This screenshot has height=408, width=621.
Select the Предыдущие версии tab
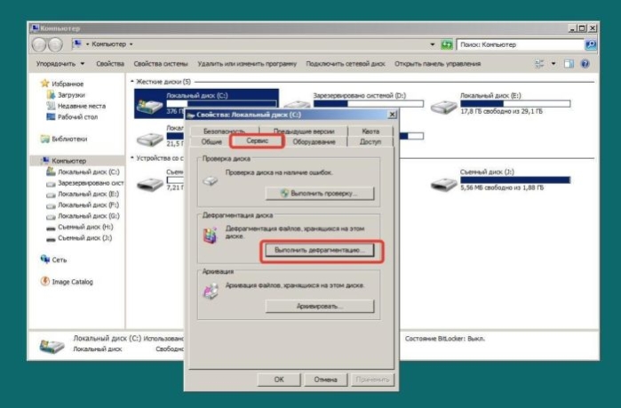pos(304,132)
